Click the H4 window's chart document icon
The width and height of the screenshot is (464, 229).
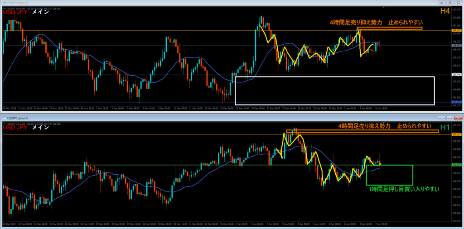click(x=4, y=2)
